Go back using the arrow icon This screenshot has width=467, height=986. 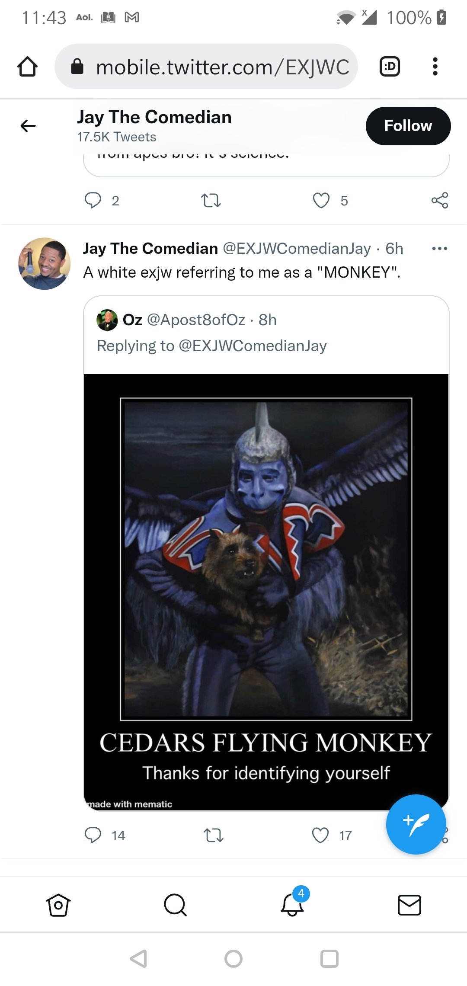(28, 126)
